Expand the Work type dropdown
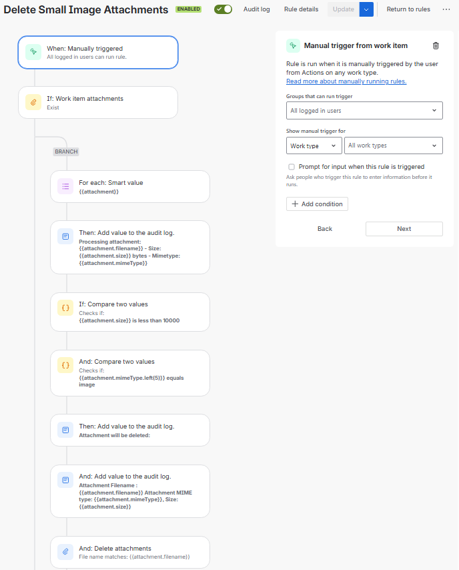The width and height of the screenshot is (459, 570). click(314, 145)
